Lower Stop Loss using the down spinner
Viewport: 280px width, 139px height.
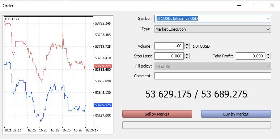click(187, 57)
